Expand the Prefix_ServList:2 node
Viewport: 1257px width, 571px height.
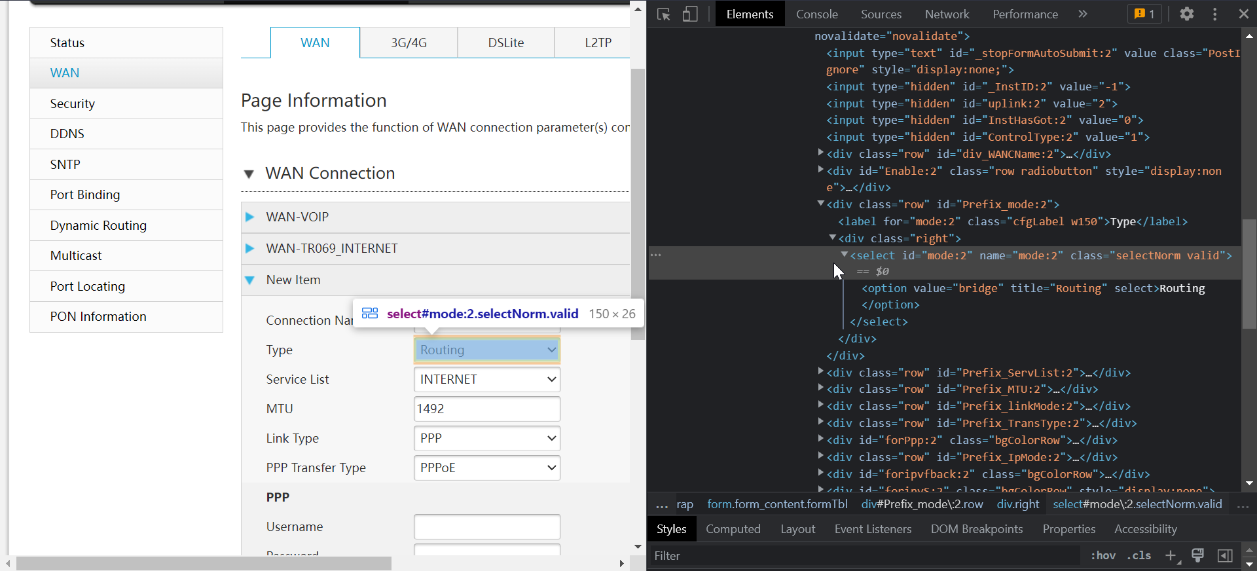click(x=820, y=371)
